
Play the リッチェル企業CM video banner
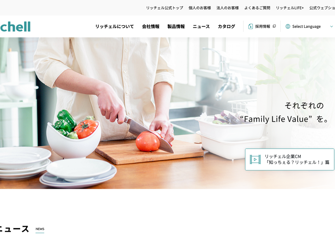click(x=289, y=159)
